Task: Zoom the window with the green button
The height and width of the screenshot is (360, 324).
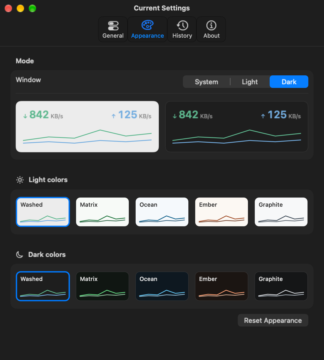Action: (x=32, y=8)
